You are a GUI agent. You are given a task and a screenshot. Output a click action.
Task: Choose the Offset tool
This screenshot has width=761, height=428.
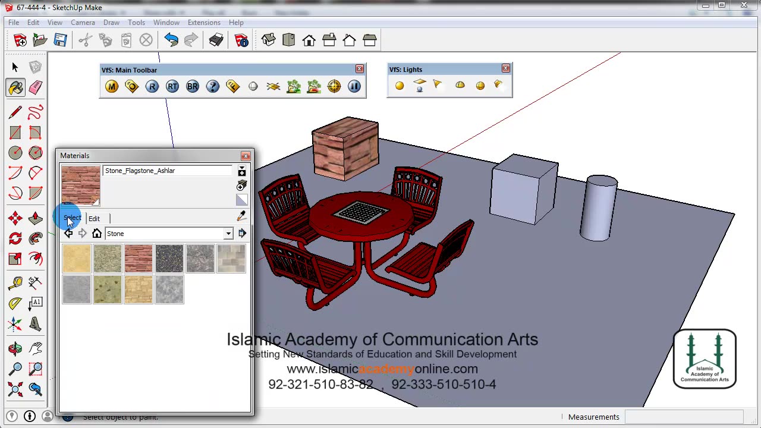[x=35, y=259]
